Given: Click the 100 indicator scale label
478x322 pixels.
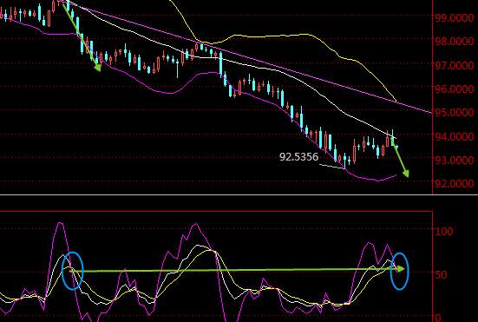Looking at the screenshot, I should 444,231.
